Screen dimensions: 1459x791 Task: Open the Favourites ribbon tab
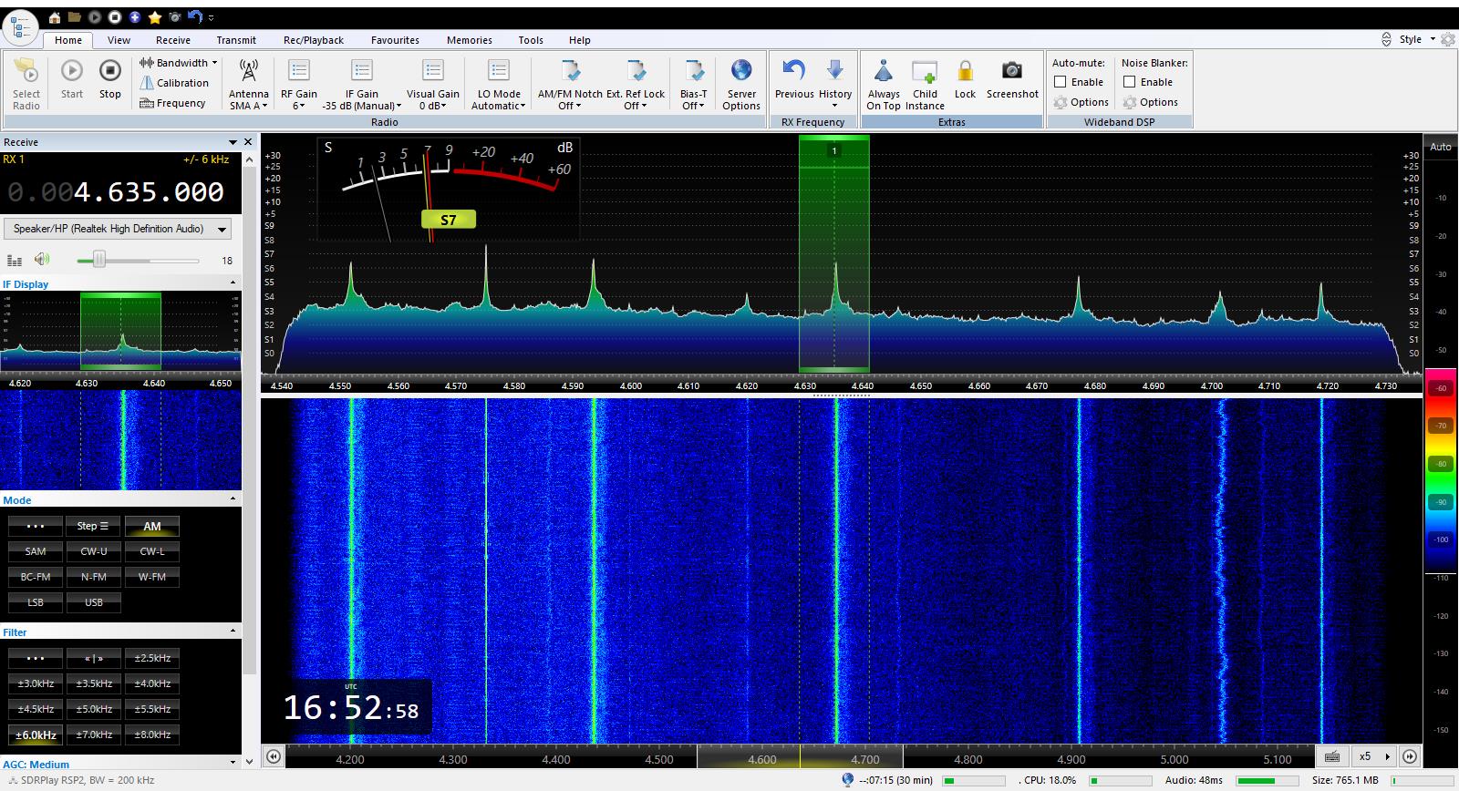395,40
